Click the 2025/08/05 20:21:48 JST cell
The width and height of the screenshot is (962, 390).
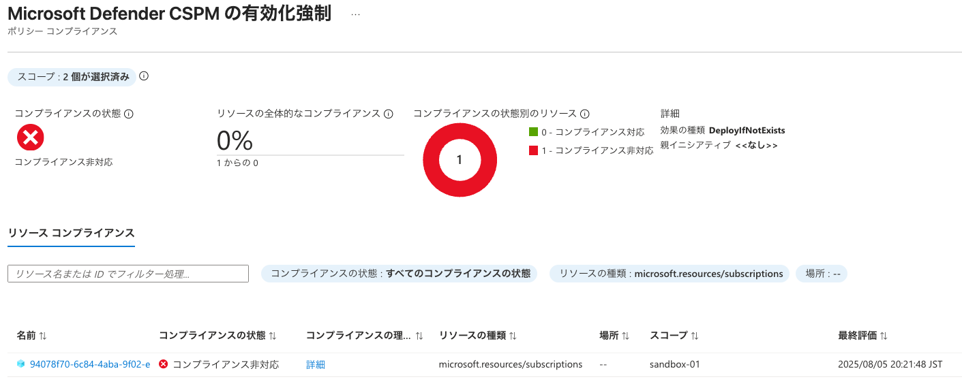(x=890, y=364)
